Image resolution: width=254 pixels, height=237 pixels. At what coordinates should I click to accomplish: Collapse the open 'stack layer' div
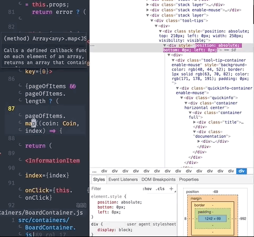coord(148,15)
